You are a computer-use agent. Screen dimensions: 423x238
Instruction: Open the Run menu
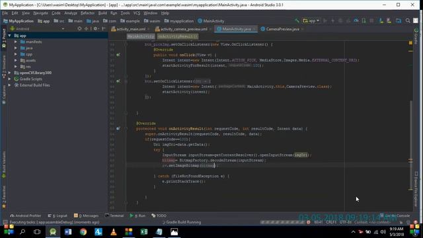click(x=114, y=13)
